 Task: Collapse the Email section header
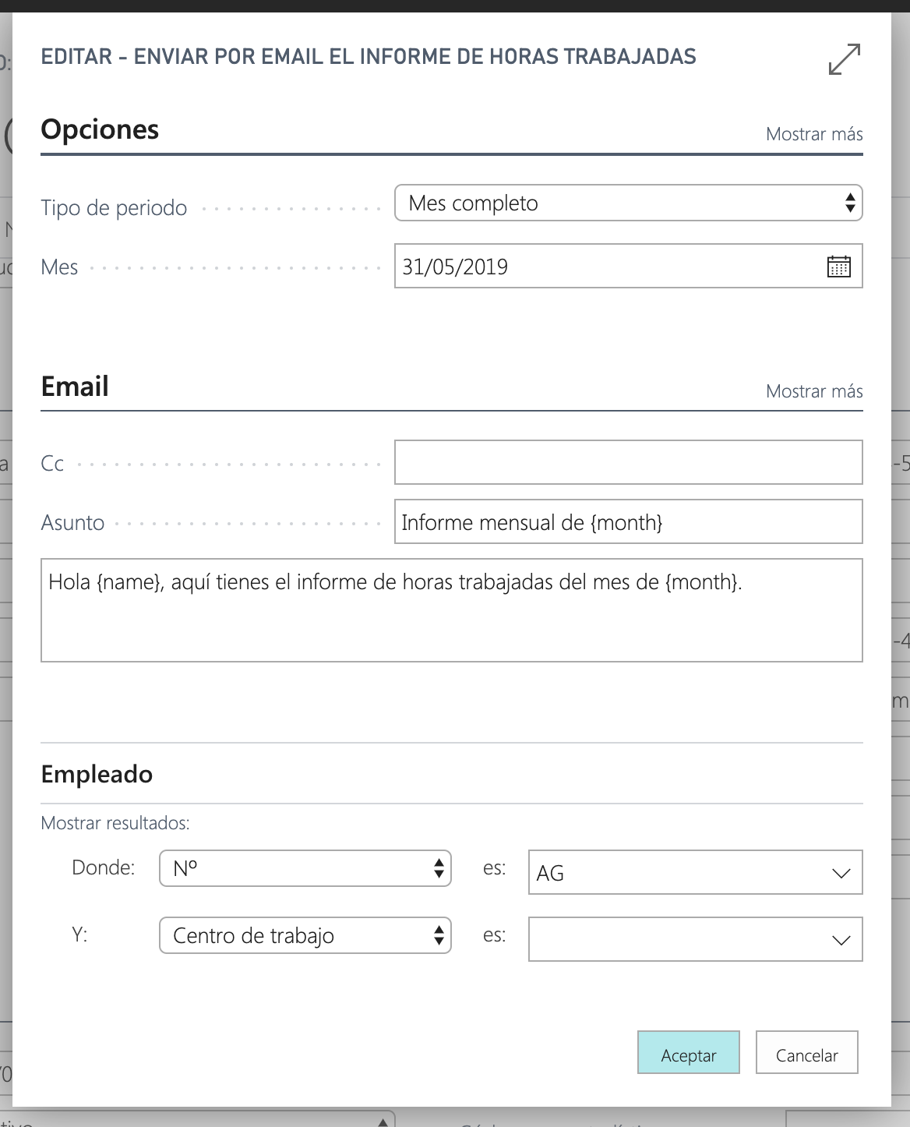pos(75,387)
